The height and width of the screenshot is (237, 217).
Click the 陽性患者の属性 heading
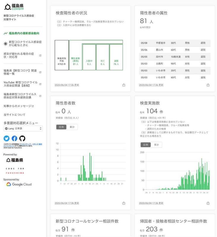tap(154, 13)
